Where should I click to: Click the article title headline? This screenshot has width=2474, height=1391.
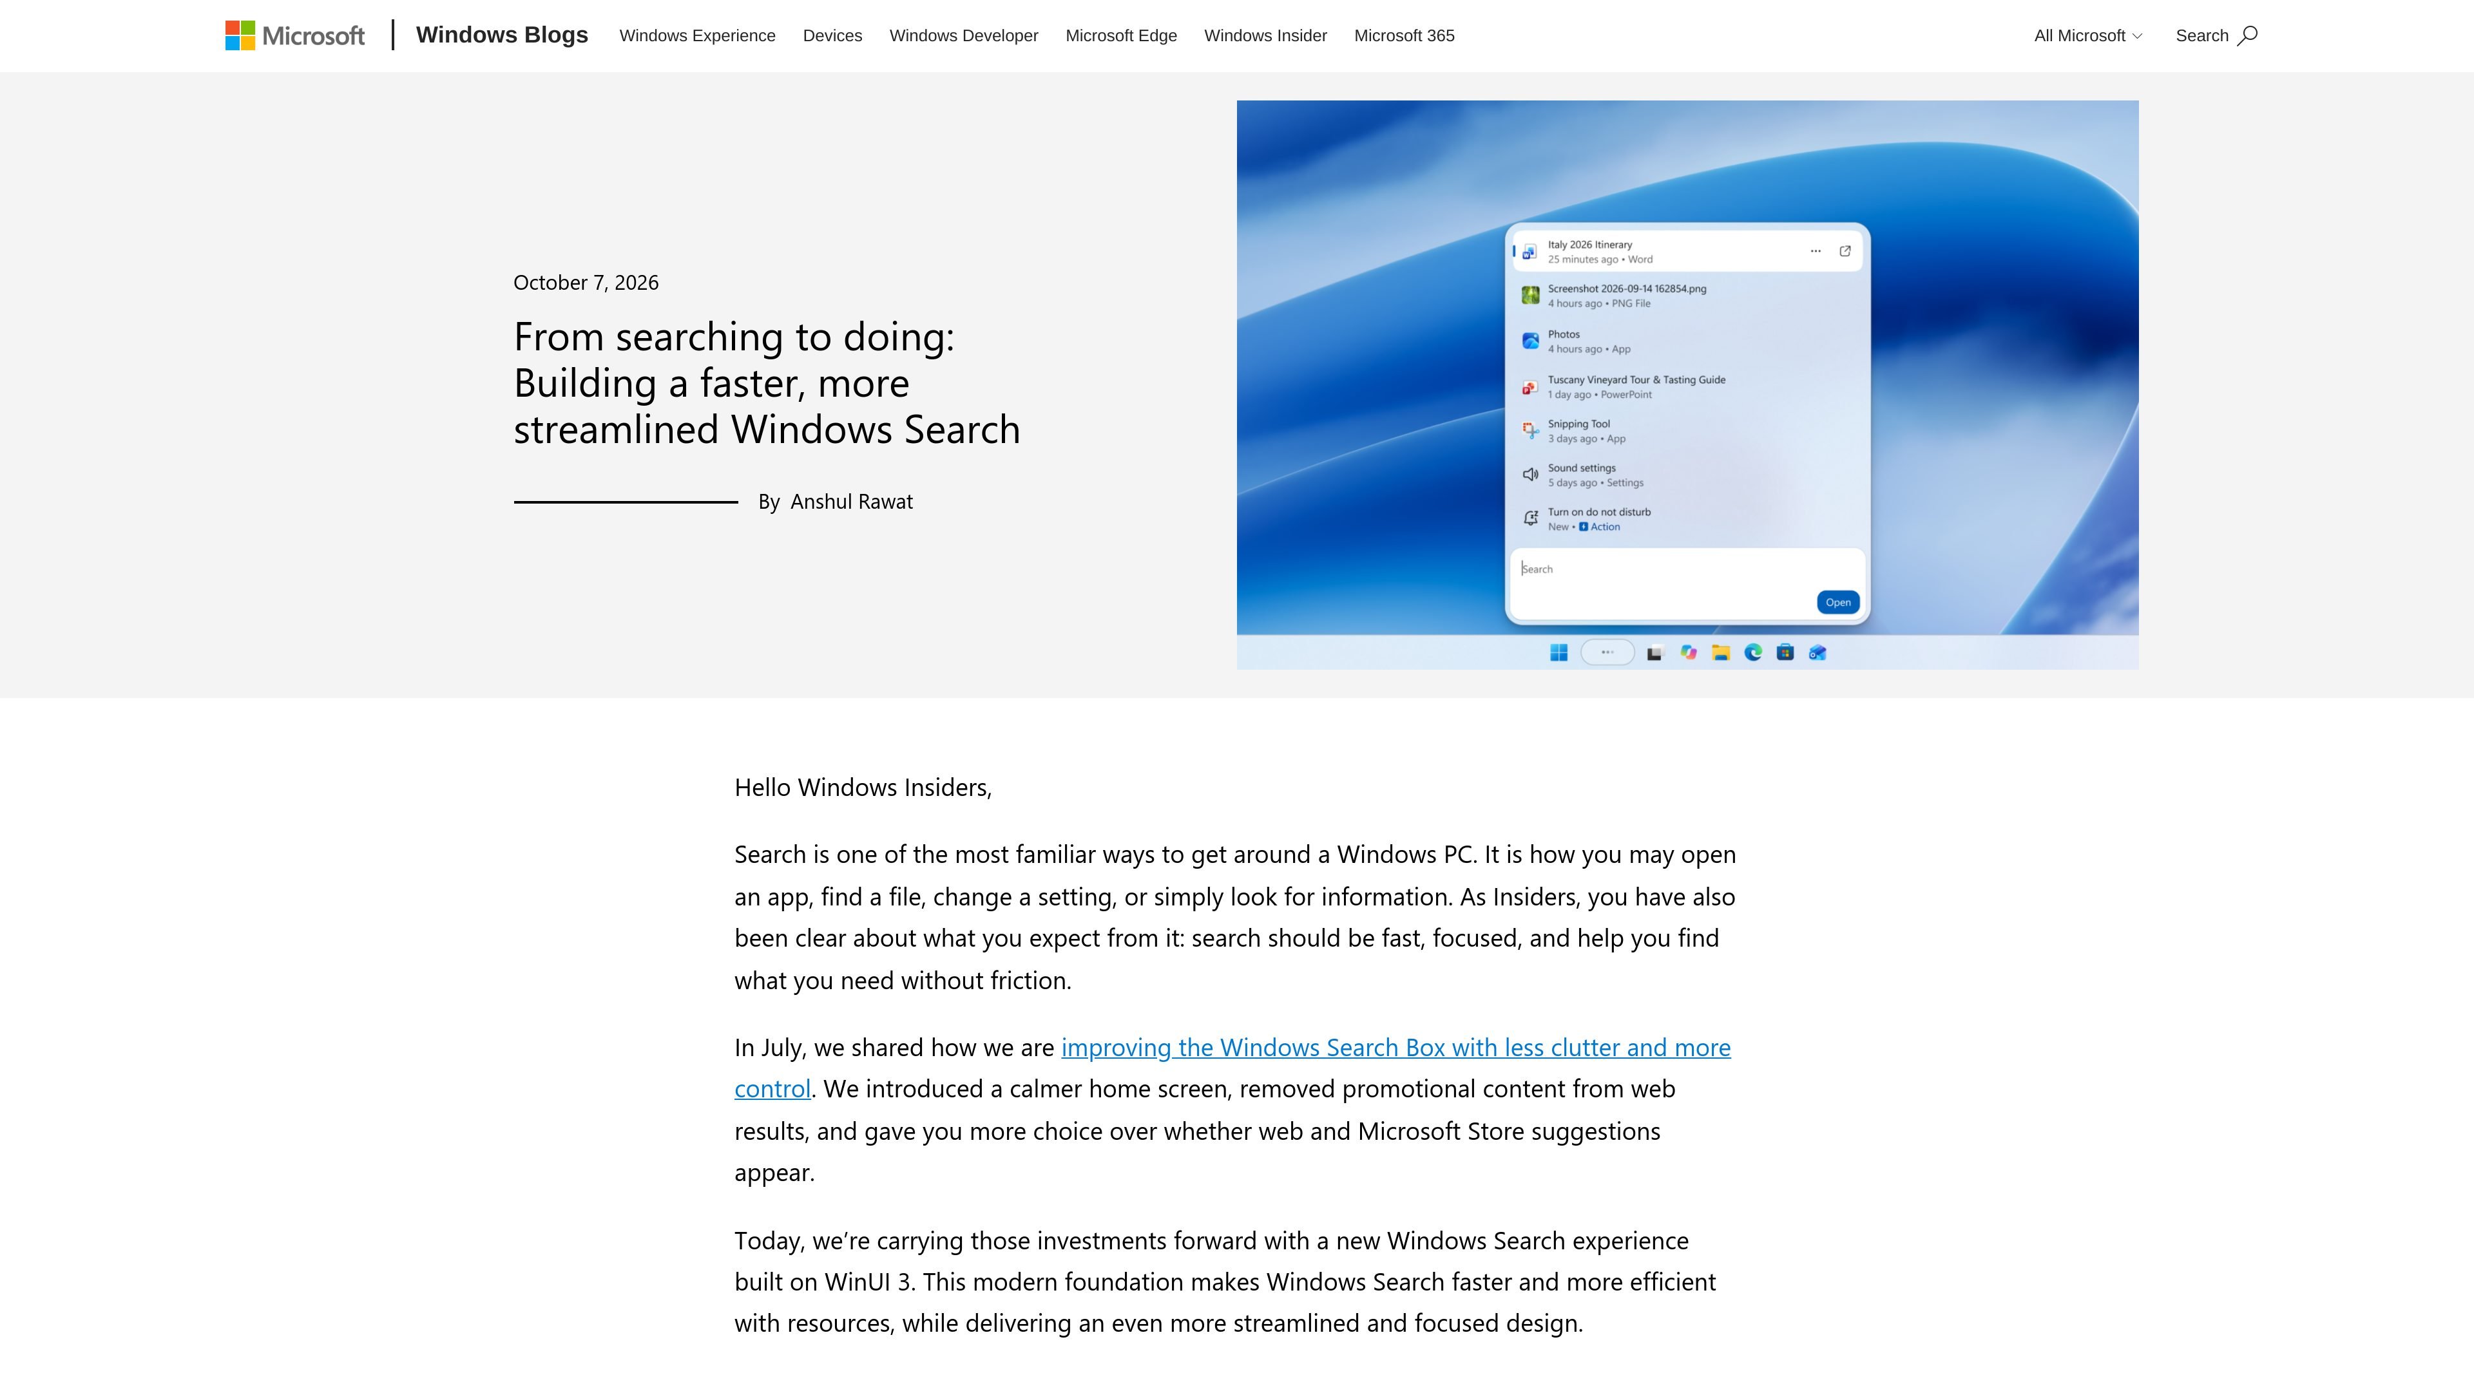pyautogui.click(x=767, y=383)
